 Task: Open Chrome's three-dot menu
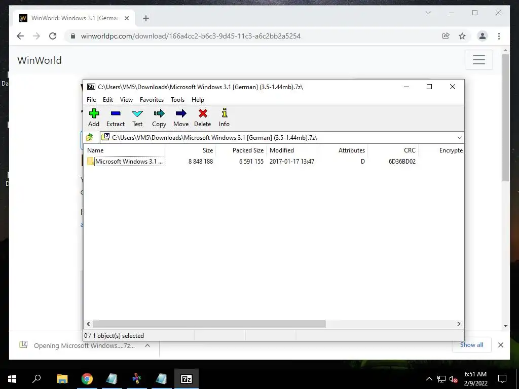[x=499, y=36]
